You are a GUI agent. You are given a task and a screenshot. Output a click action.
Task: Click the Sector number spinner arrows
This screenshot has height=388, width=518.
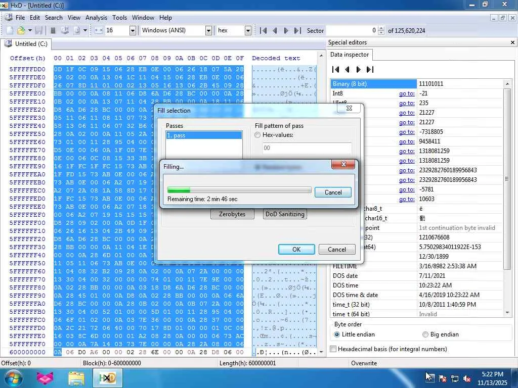[381, 31]
